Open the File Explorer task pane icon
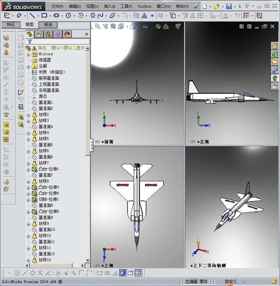 (x=275, y=62)
